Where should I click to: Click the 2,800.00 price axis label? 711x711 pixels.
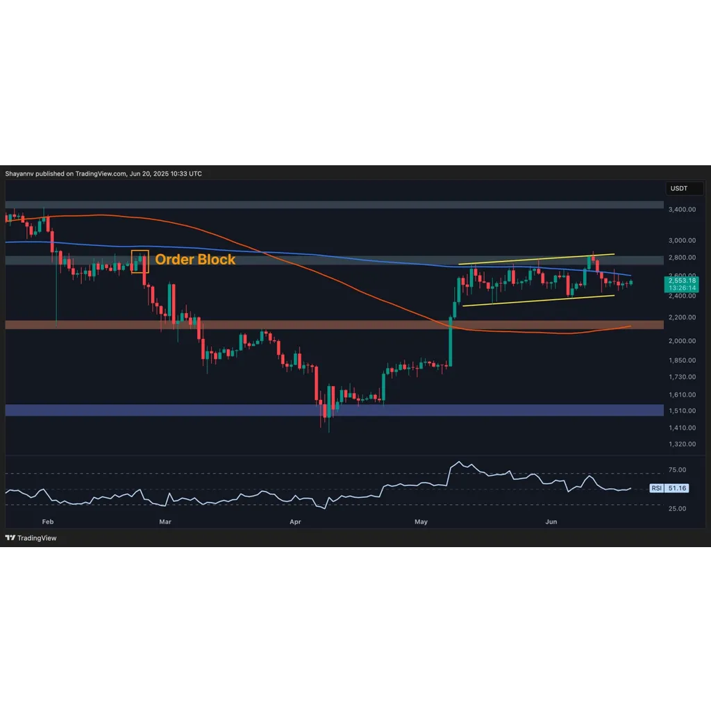(x=682, y=258)
